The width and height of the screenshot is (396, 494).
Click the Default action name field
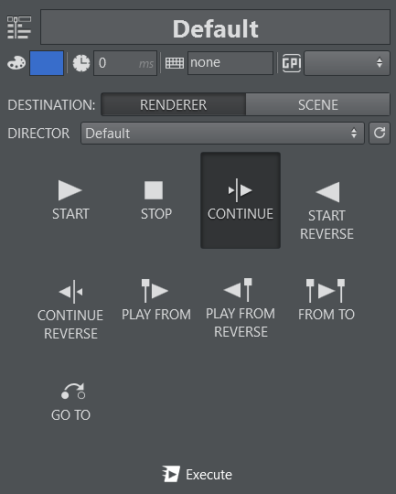click(215, 27)
